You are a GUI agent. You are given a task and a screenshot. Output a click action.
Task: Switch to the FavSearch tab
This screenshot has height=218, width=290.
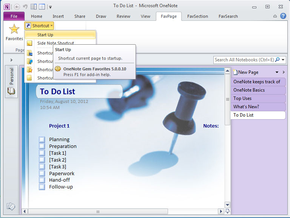228,16
